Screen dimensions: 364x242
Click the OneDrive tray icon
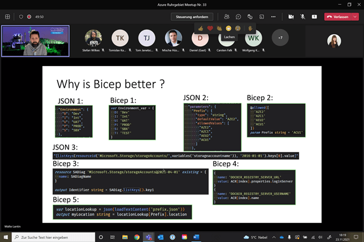282,237
